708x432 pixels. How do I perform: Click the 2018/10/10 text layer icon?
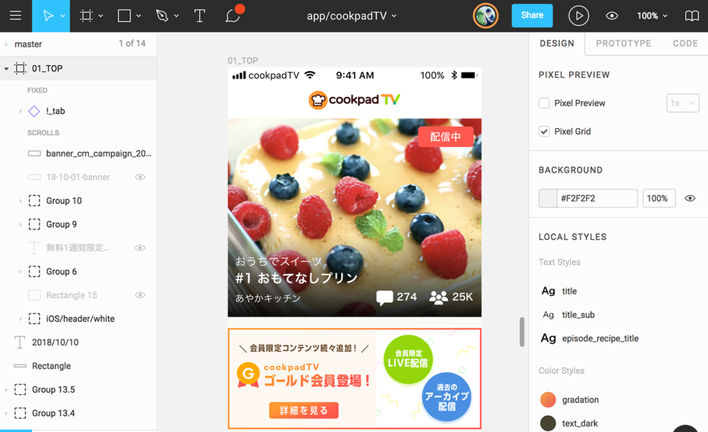(20, 342)
